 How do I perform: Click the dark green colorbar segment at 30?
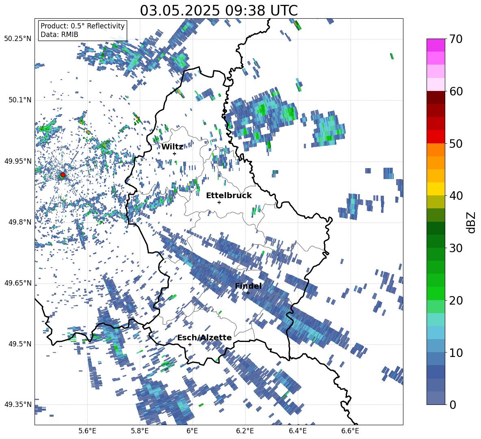point(435,241)
